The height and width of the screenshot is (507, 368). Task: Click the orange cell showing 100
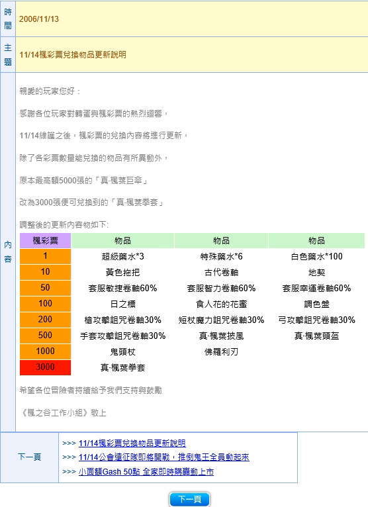pos(45,304)
